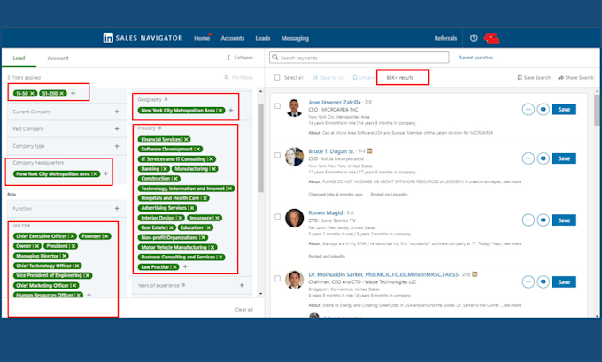The image size is (602, 362).
Task: Open more options circle for Ronen Magid
Action: (x=529, y=220)
